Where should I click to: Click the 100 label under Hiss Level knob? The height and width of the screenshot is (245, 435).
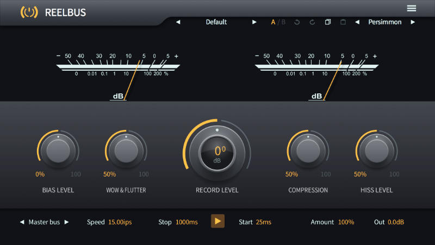point(394,174)
